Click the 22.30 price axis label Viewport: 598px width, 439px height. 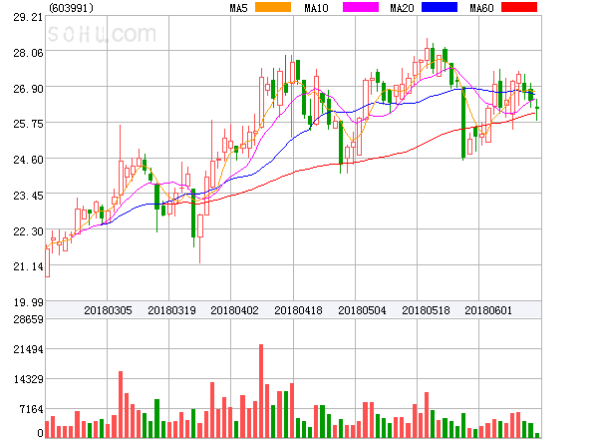(28, 231)
